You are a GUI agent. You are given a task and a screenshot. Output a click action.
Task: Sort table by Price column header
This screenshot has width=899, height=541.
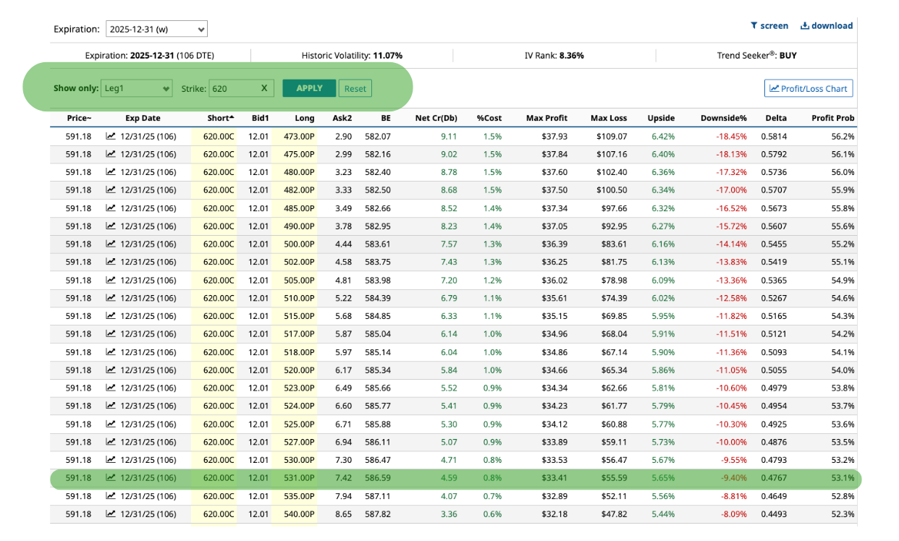point(79,118)
